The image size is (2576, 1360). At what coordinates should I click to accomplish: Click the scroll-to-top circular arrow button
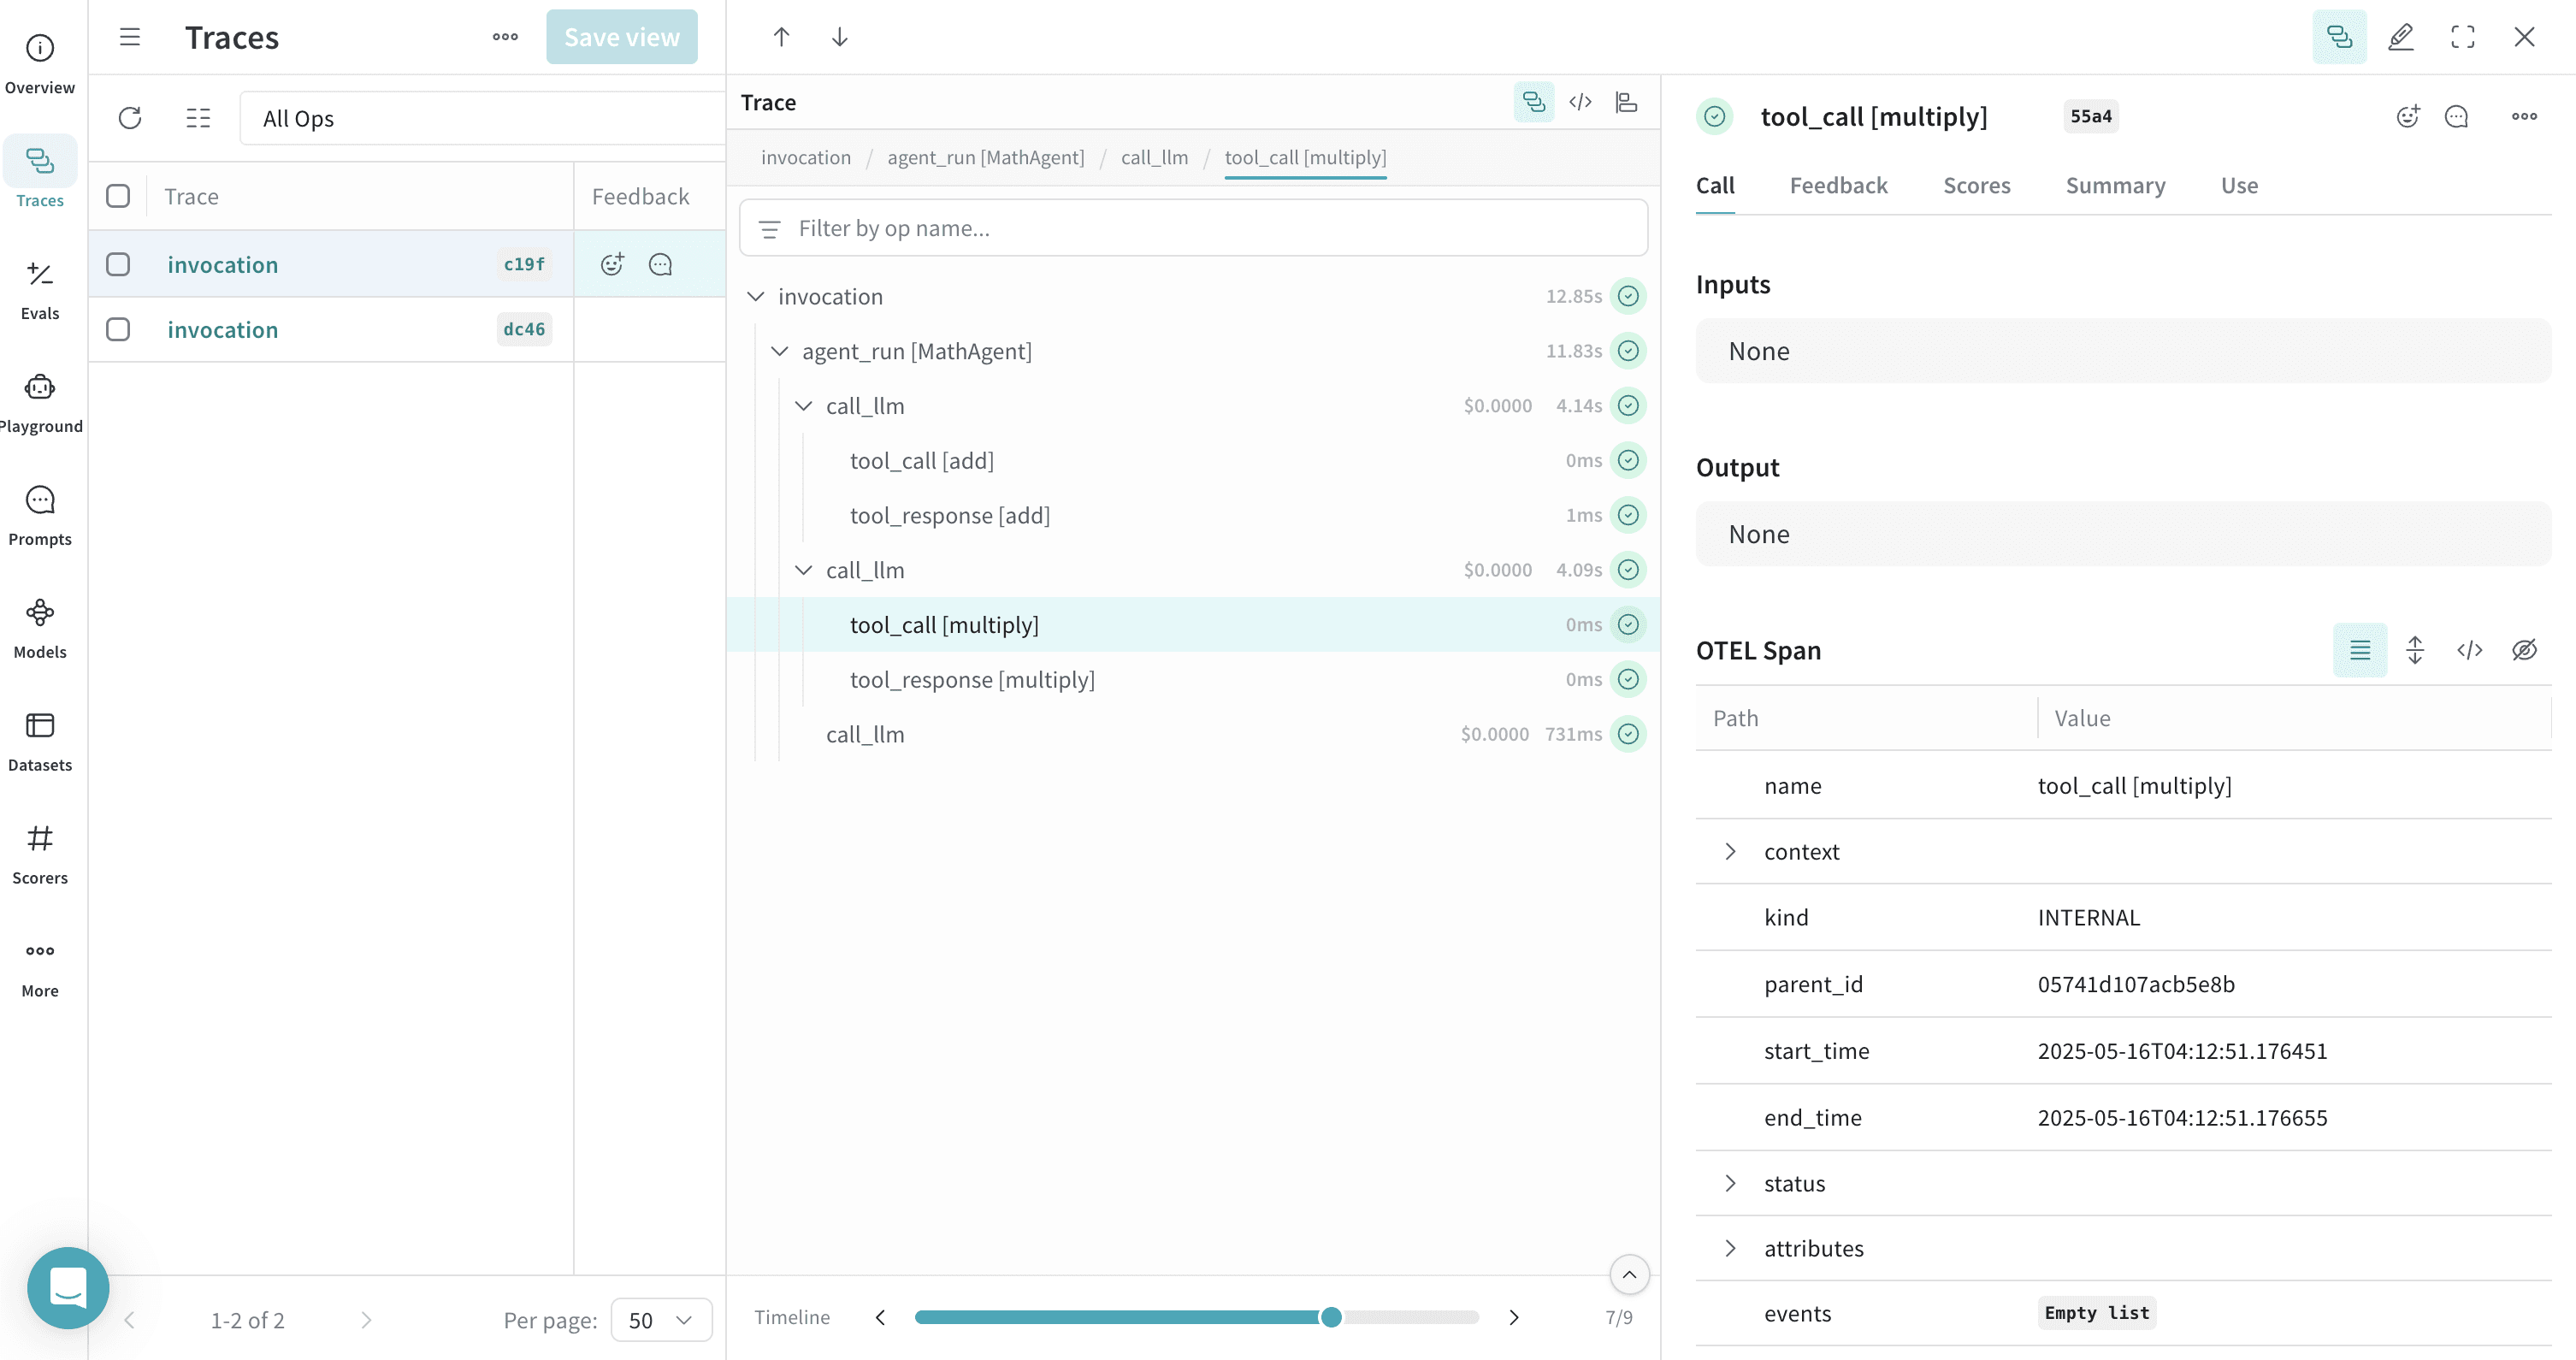click(1629, 1274)
